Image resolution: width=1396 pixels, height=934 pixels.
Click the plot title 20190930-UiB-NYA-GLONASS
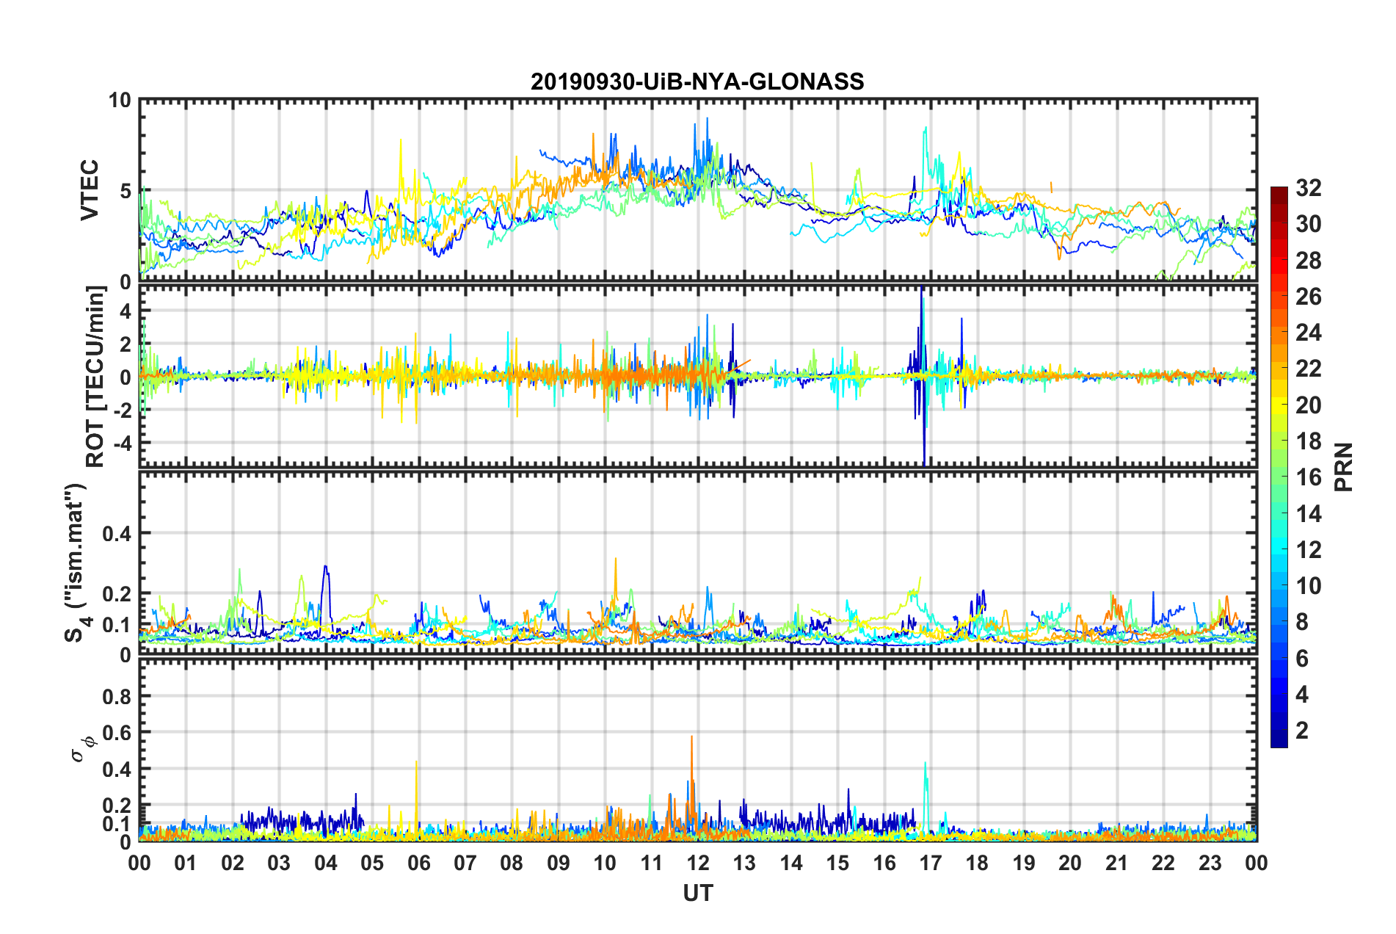pos(697,81)
